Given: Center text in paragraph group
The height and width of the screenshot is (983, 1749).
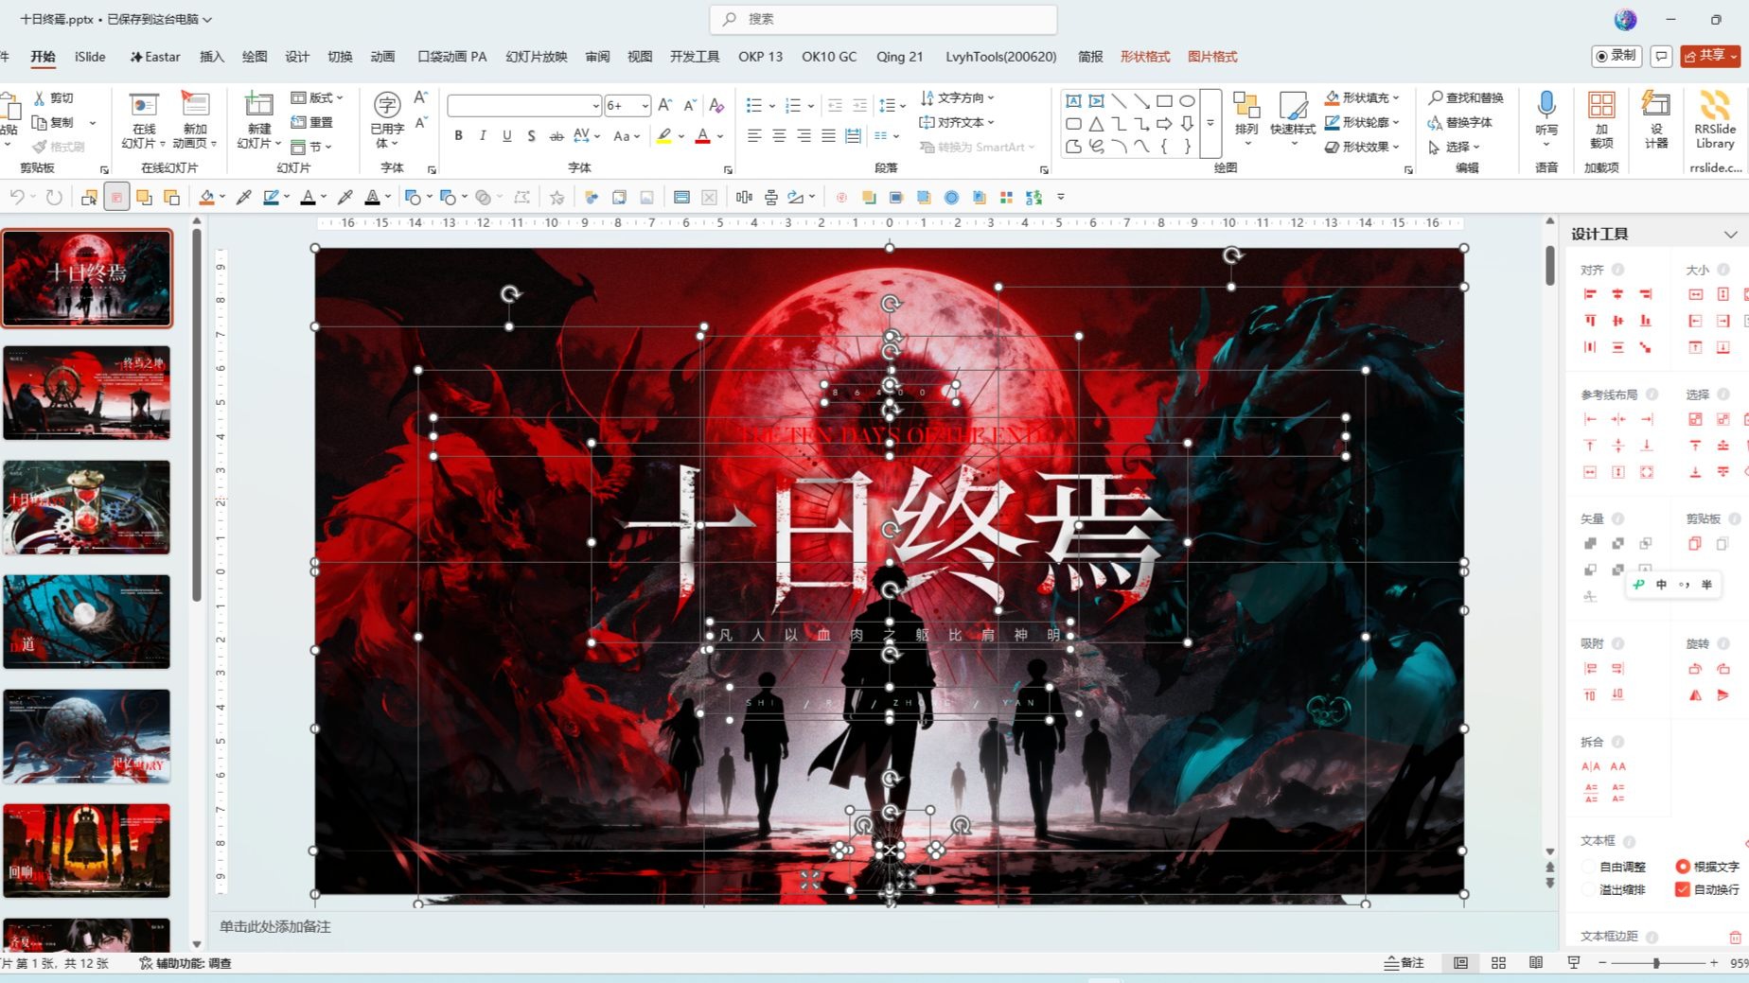Looking at the screenshot, I should tap(779, 136).
